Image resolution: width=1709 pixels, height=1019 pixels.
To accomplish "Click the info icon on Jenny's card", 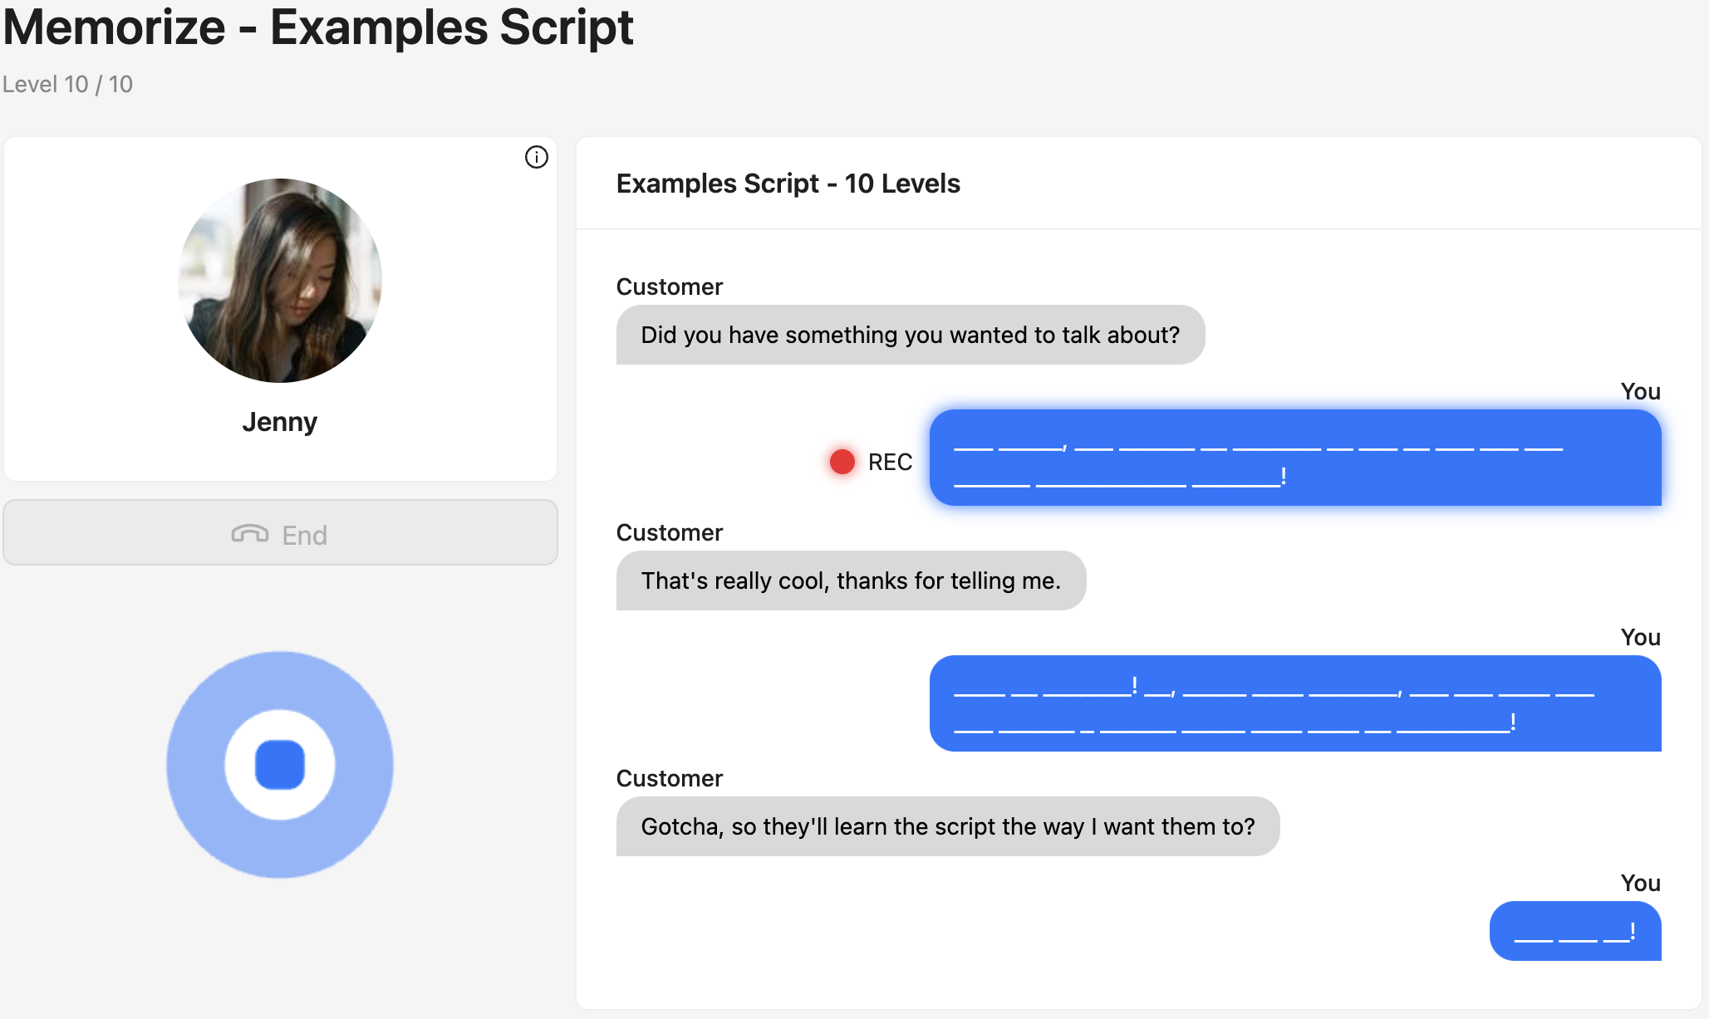I will 537,157.
